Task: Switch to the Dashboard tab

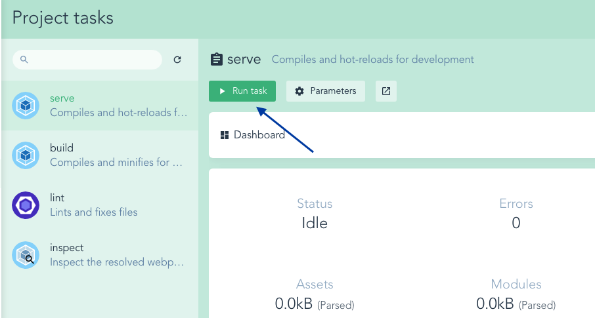Action: click(253, 135)
